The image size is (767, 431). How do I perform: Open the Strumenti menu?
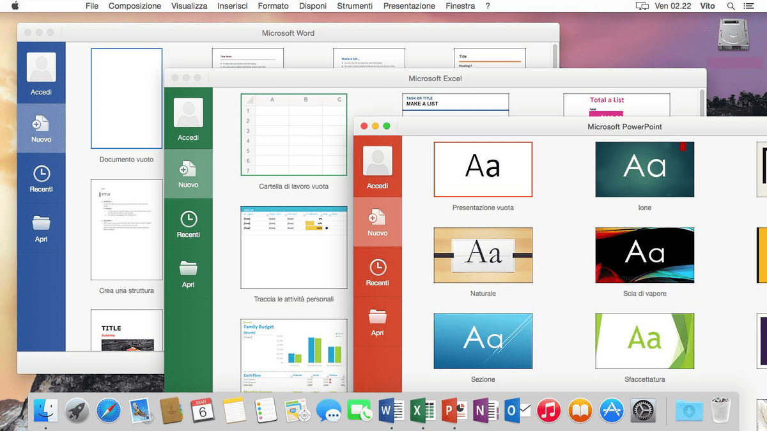355,6
